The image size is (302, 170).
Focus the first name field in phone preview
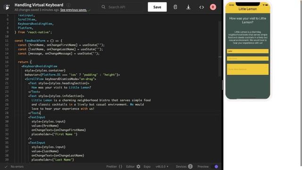(247, 51)
